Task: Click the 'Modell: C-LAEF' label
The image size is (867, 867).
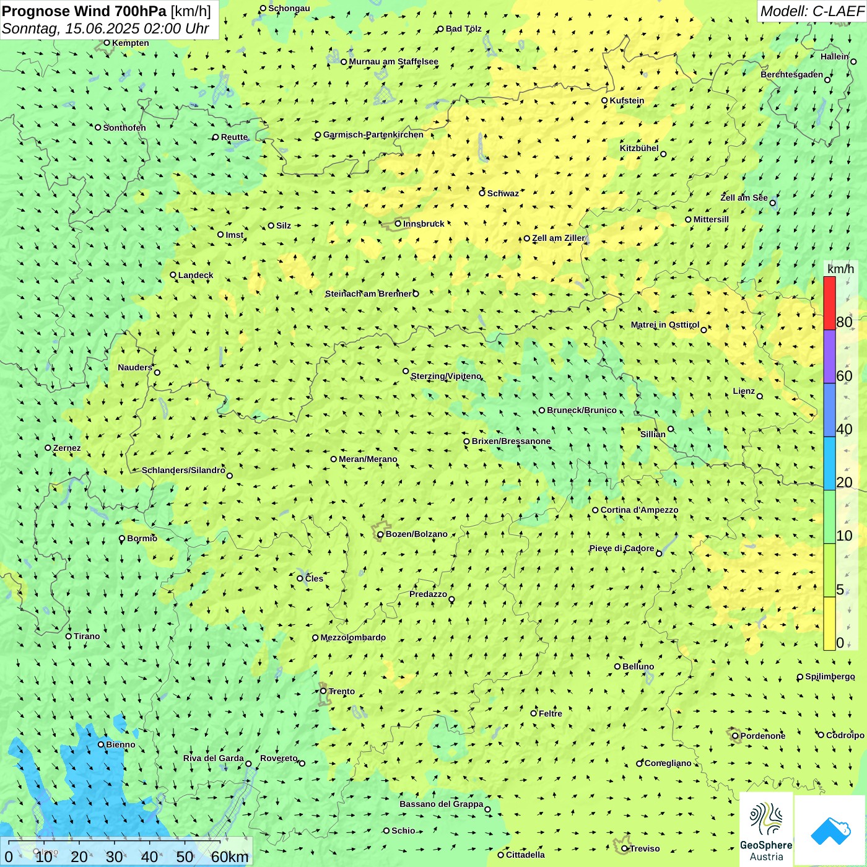Action: point(812,11)
